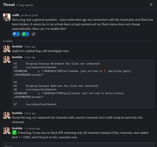Click levelsio avatar beside 'found the bug' message
The image size is (157, 147).
(x=7, y=115)
